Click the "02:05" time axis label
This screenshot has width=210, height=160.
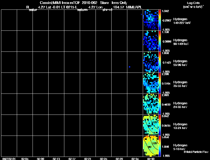[25, 159]
